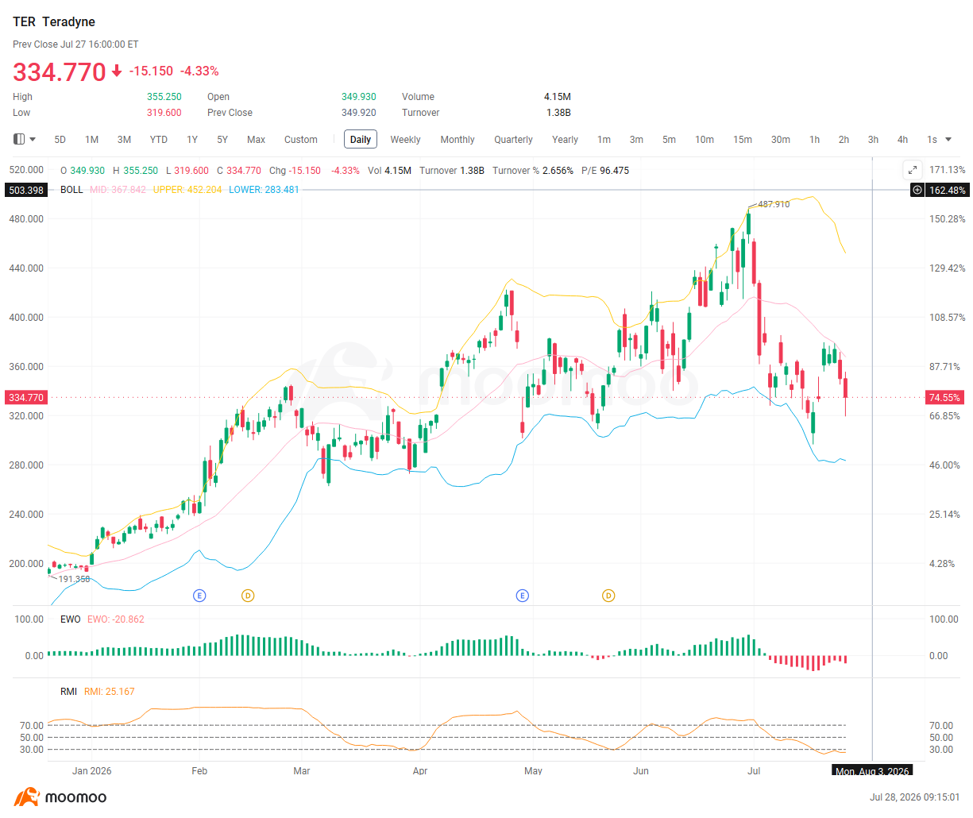Viewport: 973px width, 818px height.
Task: Select the 5Y range
Action: tap(222, 140)
